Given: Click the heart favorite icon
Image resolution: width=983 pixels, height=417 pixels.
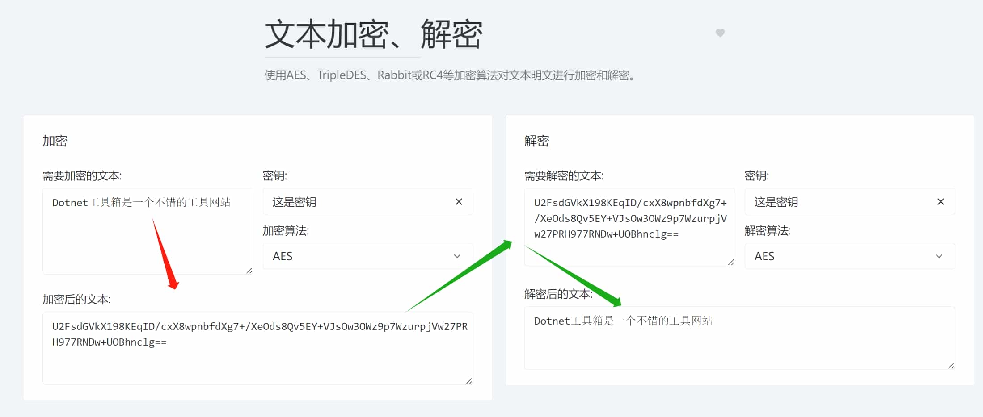Looking at the screenshot, I should tap(720, 33).
